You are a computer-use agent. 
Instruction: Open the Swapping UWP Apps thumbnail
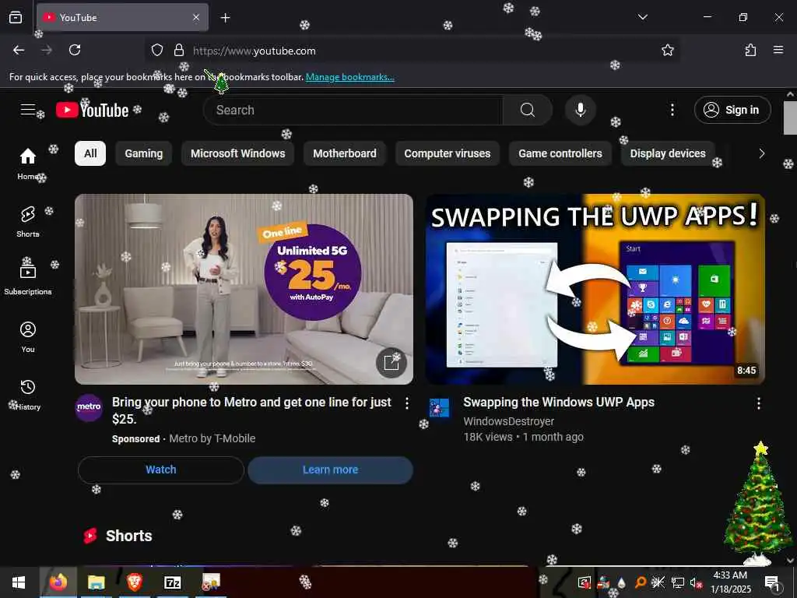click(595, 289)
